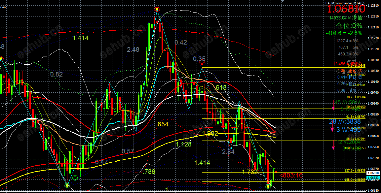Click the 14938.04 = 净值 equity label

[346, 18]
